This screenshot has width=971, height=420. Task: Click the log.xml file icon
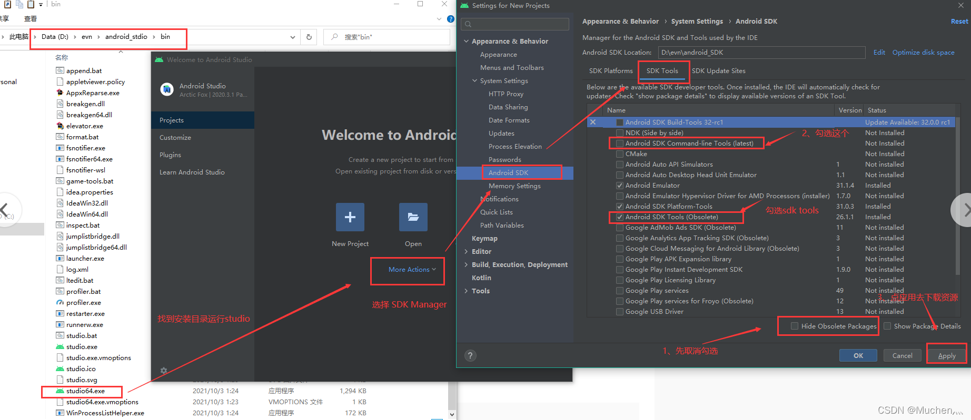tap(60, 269)
